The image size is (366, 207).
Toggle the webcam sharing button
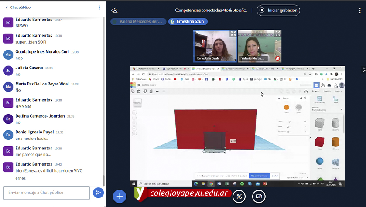point(259,197)
